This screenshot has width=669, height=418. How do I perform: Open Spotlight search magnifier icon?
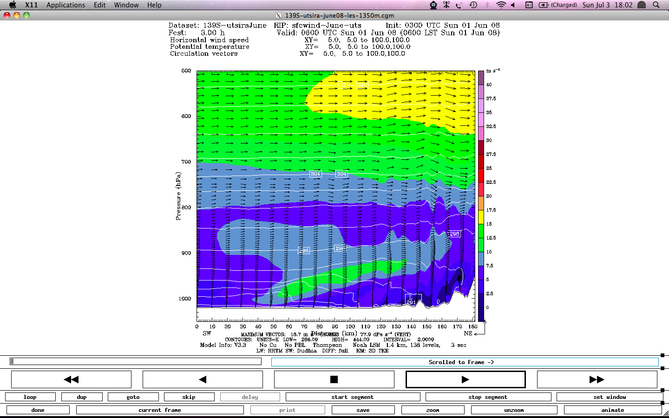pyautogui.click(x=656, y=5)
